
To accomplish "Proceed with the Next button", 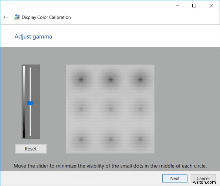I will 175,179.
